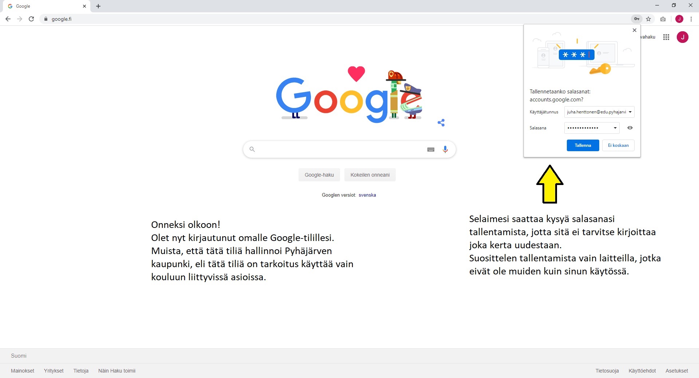The height and width of the screenshot is (378, 699).
Task: Open the Google apps grid
Action: (x=666, y=37)
